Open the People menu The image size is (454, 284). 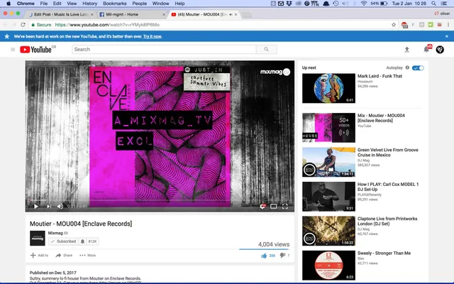139,4
